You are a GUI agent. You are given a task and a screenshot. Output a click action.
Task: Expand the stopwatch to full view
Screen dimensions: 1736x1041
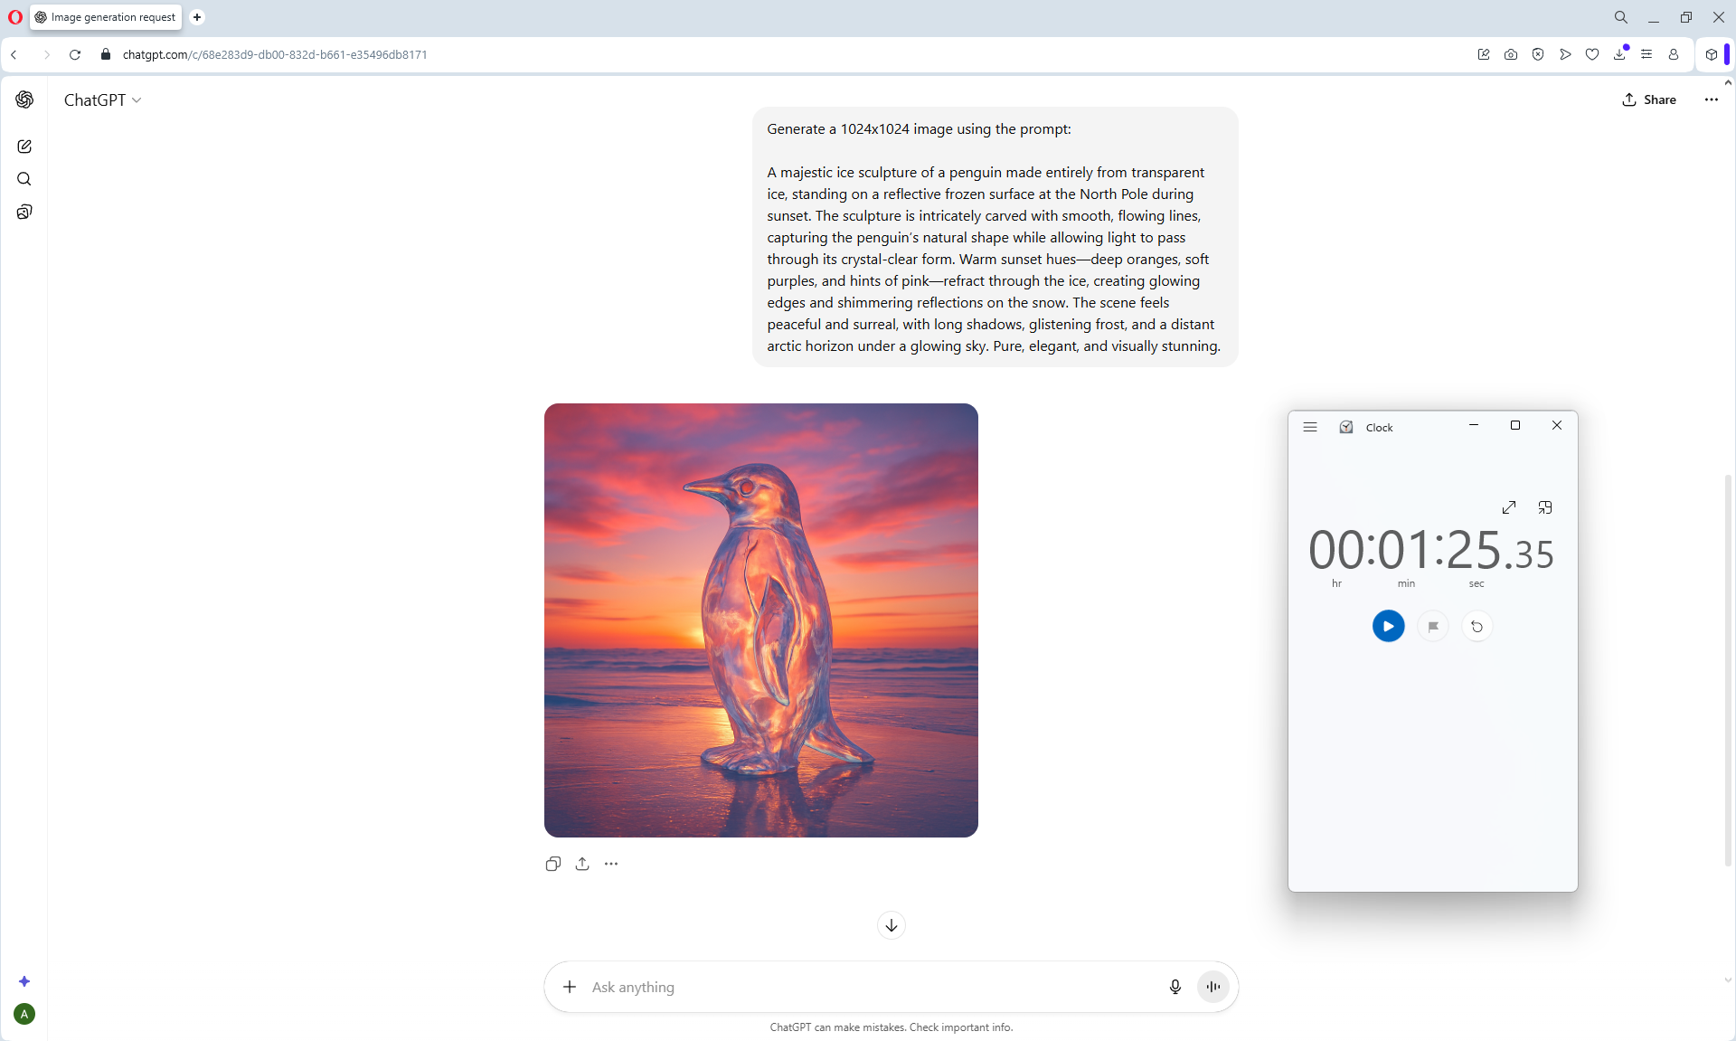[1508, 507]
